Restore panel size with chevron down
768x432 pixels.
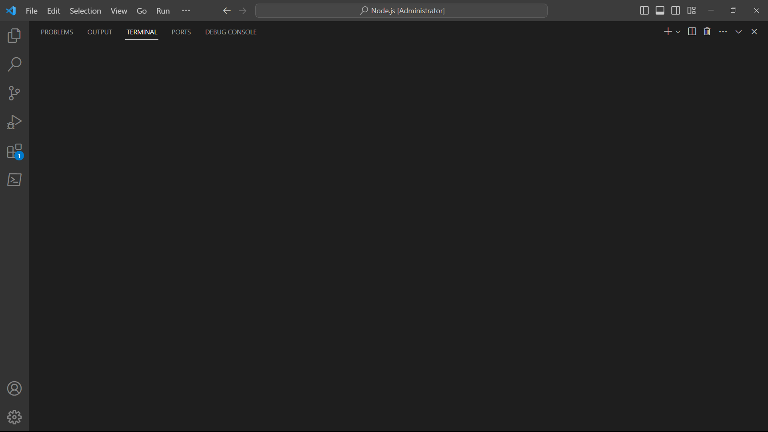point(738,32)
